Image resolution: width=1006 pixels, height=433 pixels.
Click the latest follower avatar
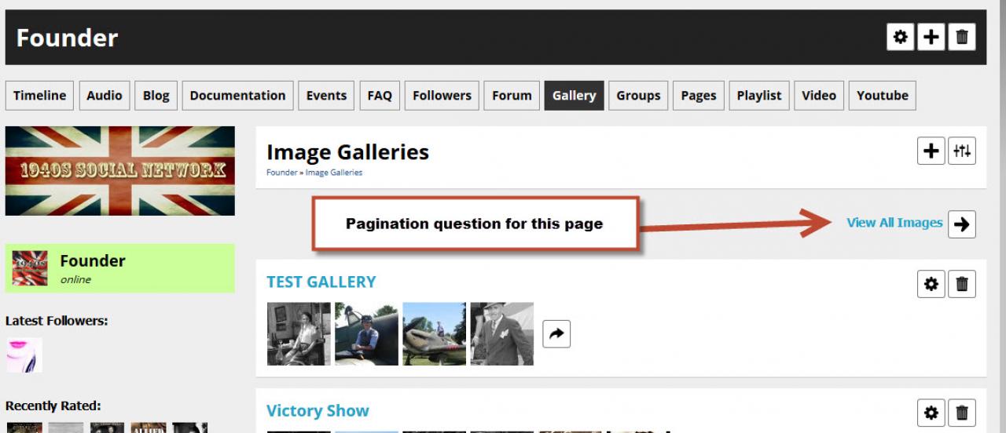pos(24,355)
